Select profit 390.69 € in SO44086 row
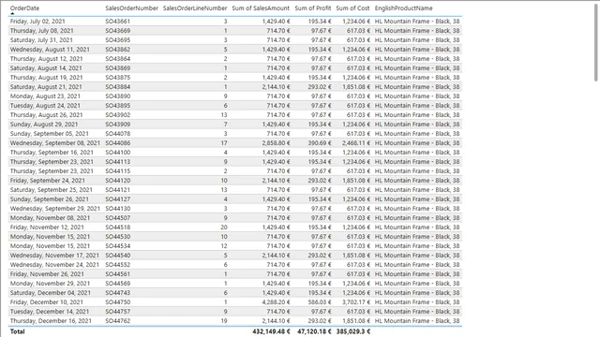The width and height of the screenshot is (600, 337). [x=320, y=143]
